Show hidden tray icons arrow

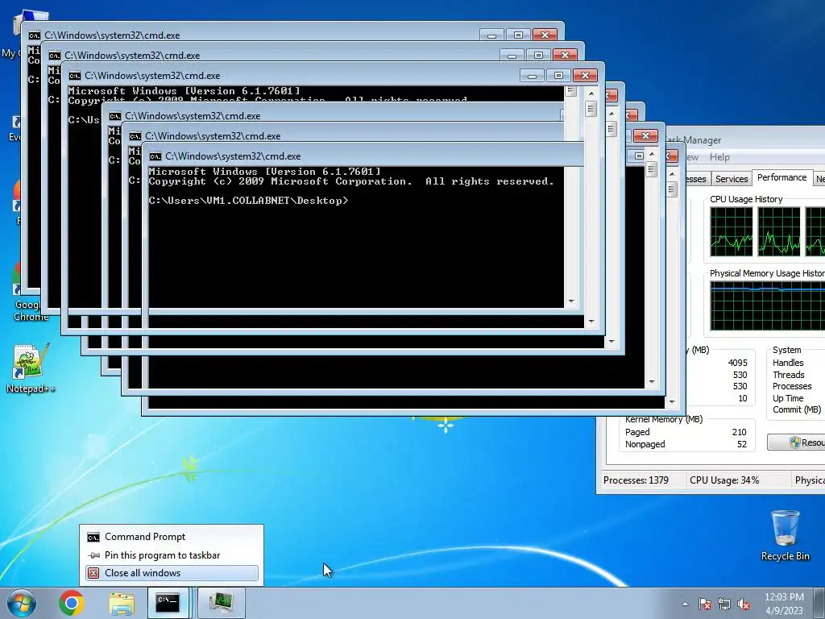(685, 604)
